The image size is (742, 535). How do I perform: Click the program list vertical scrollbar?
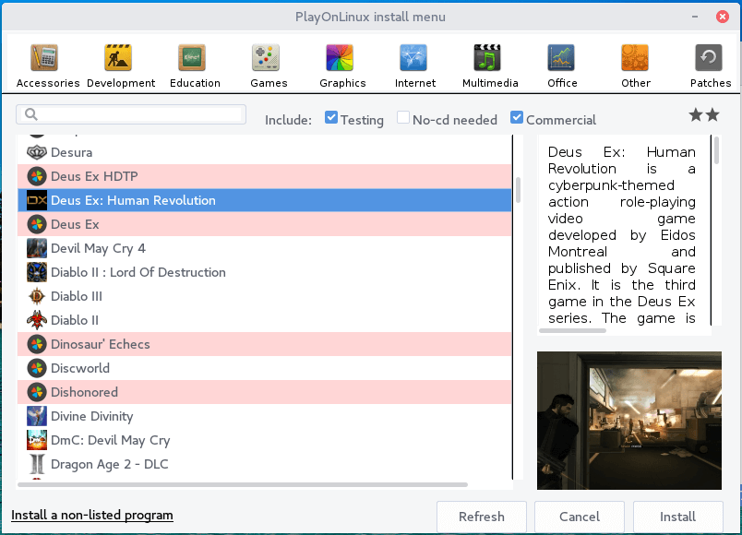point(518,190)
